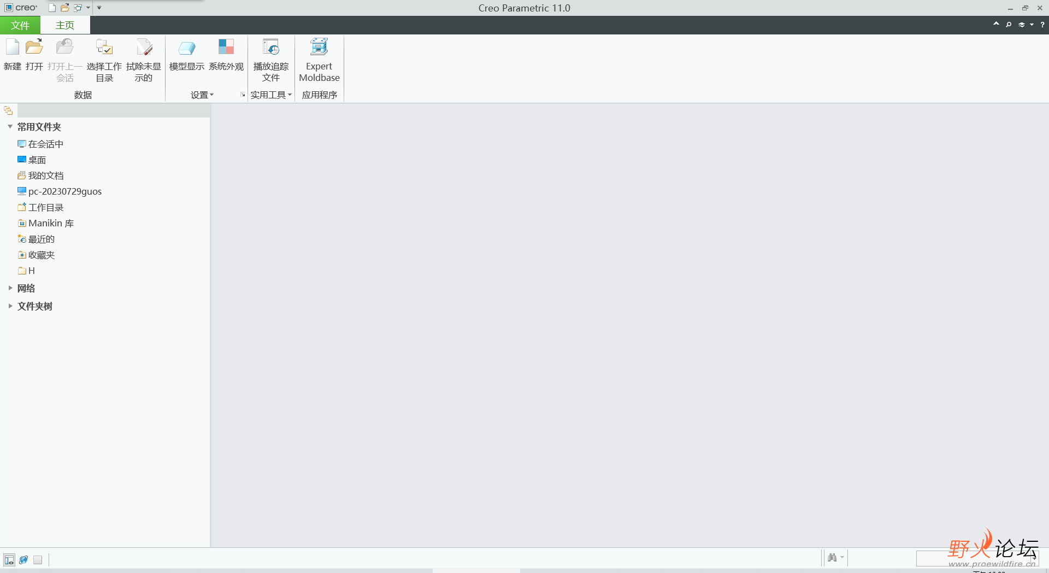
Task: Click the 打开 (Open) folder icon in the ribbon
Action: tap(34, 55)
